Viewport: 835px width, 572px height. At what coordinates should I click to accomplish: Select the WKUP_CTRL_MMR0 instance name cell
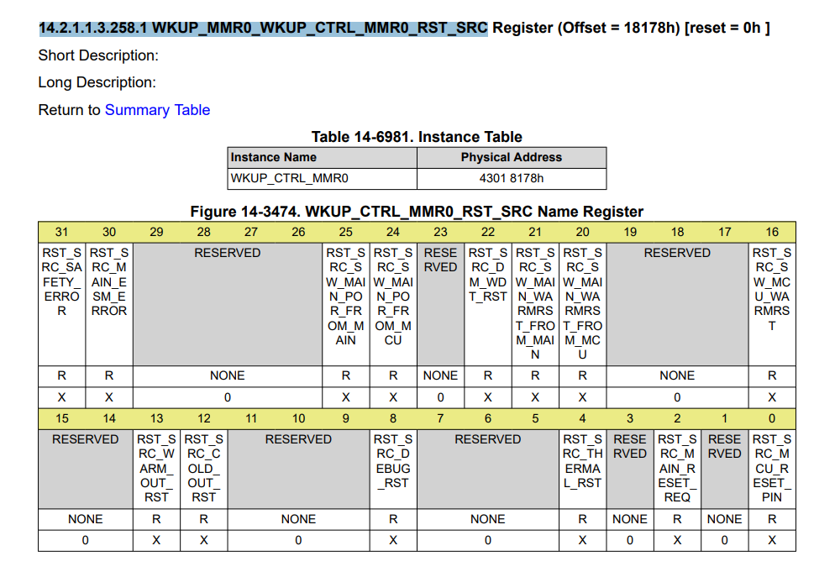click(323, 178)
